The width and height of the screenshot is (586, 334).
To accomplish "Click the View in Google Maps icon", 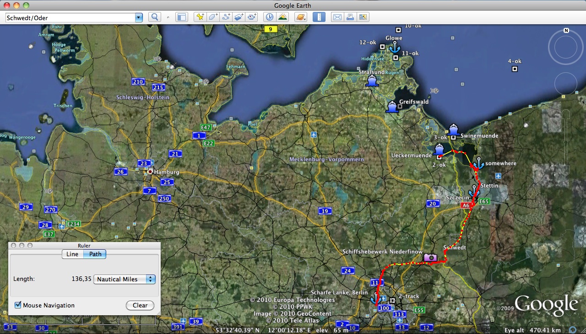I will (x=363, y=17).
